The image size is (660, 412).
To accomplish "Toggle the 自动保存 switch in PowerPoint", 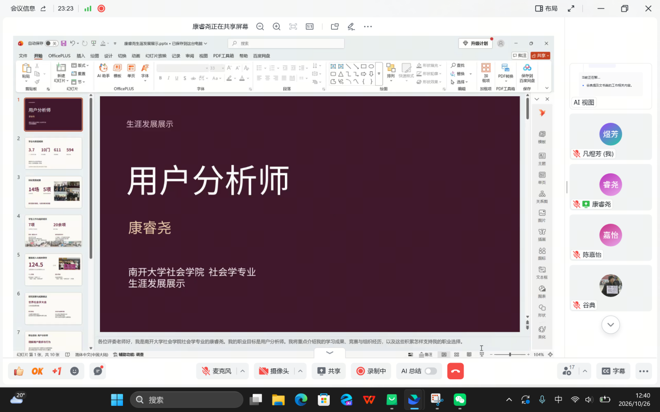I will pyautogui.click(x=51, y=43).
